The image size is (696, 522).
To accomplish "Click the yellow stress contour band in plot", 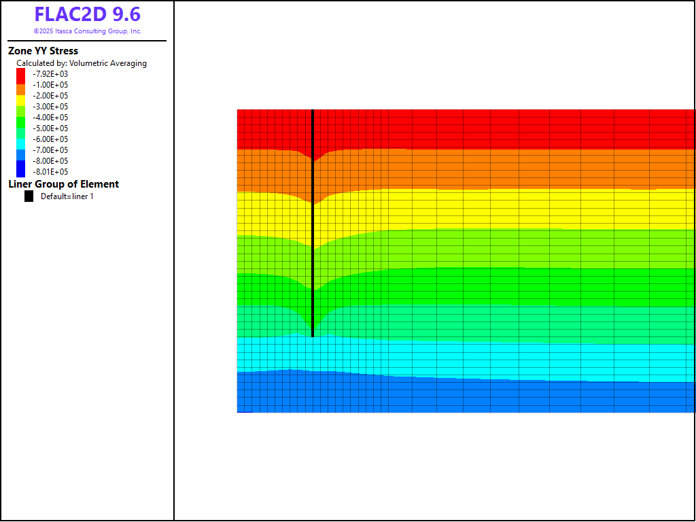I will [x=476, y=209].
